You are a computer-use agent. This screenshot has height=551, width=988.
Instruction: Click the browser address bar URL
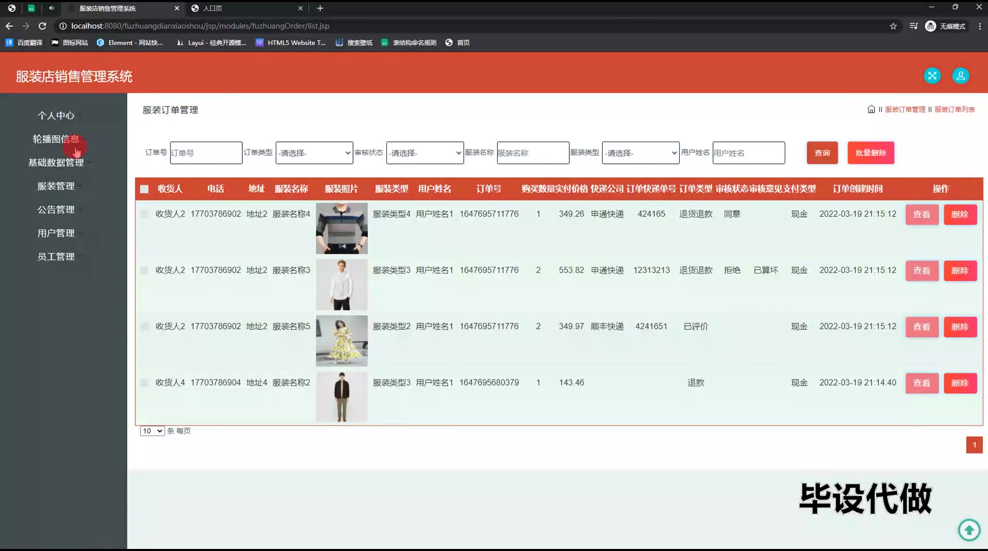[x=200, y=26]
